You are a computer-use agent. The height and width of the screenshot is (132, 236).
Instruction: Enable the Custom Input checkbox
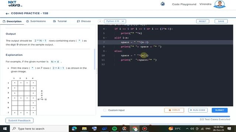pyautogui.click(x=105, y=110)
